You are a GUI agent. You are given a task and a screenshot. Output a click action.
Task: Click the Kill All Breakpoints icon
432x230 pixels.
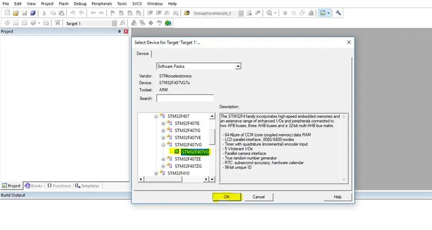tap(311, 13)
